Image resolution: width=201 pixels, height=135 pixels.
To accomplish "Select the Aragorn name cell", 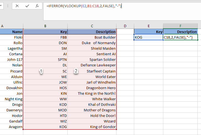I will (x=12, y=127).
